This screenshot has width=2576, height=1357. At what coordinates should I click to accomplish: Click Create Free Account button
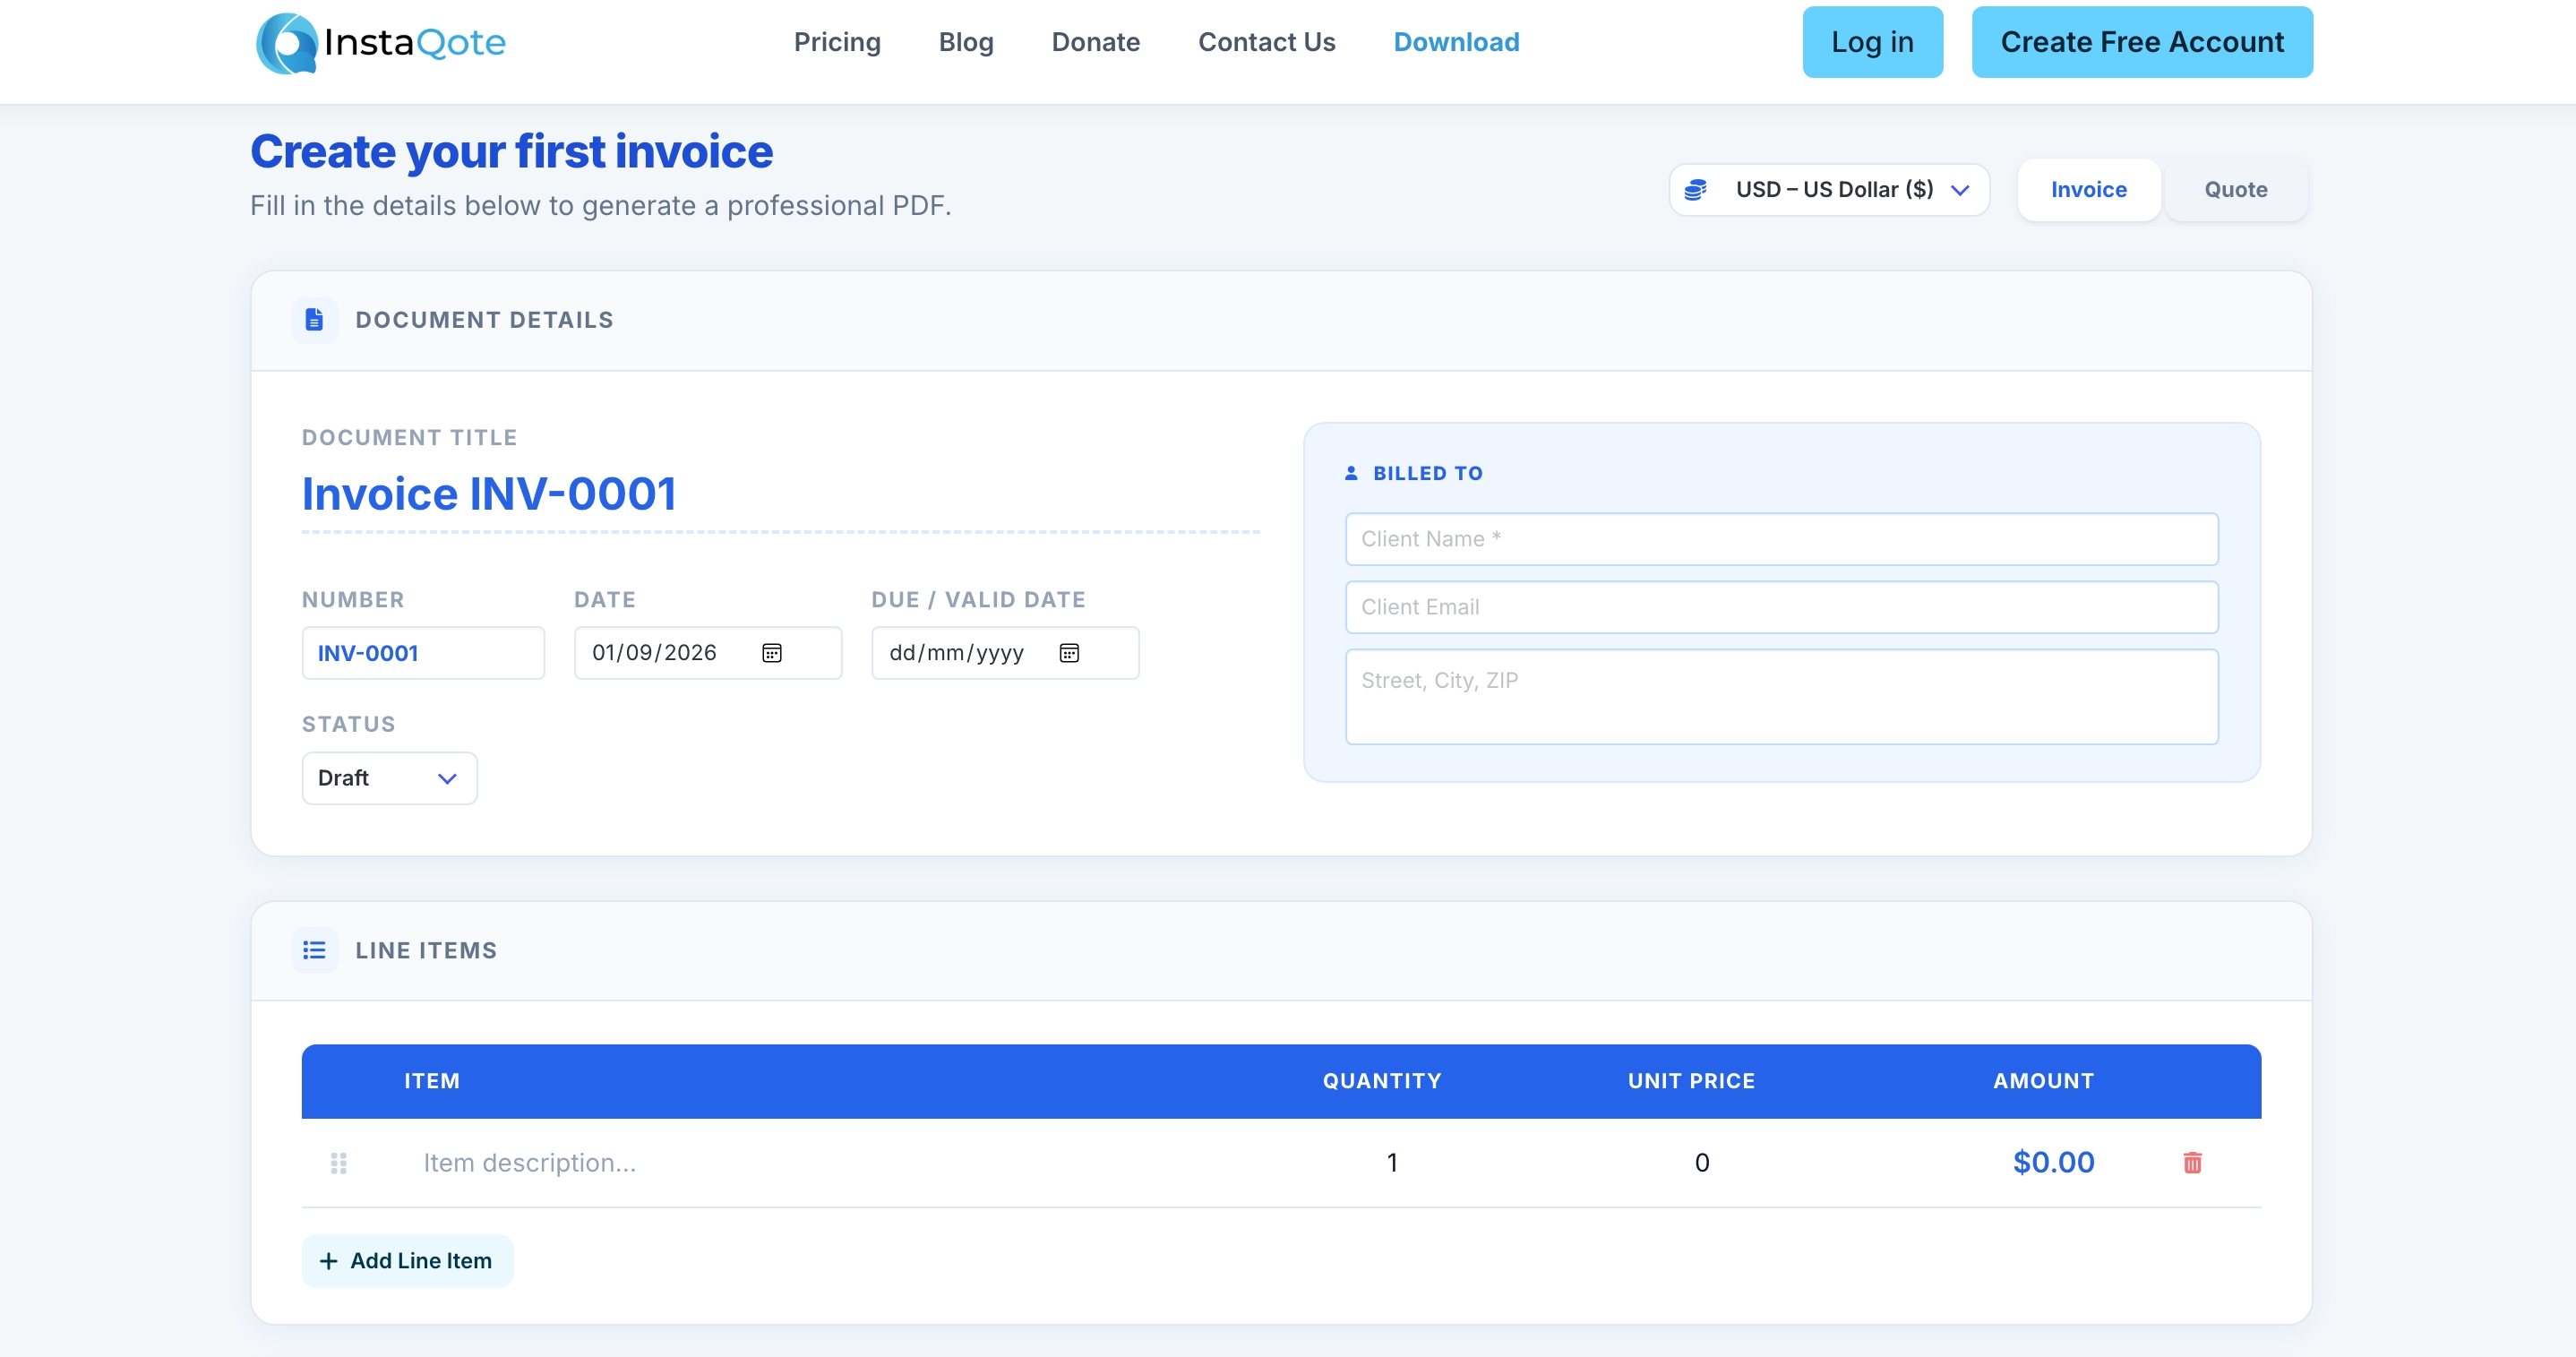2142,42
